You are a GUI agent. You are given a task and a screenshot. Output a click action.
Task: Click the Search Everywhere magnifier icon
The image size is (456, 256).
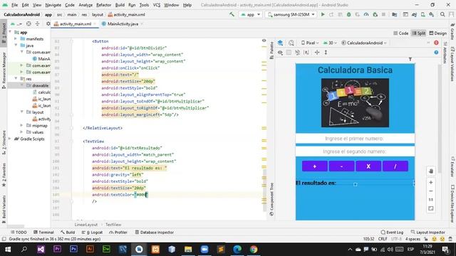[x=442, y=14]
